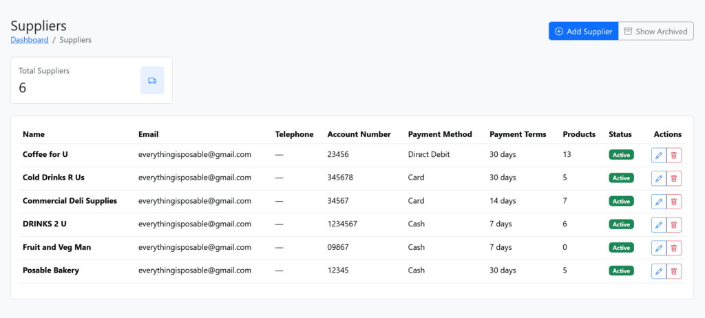Click the Telephone column header

(294, 134)
